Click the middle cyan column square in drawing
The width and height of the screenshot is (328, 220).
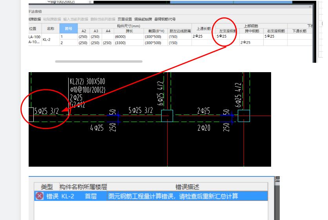[x=167, y=116]
